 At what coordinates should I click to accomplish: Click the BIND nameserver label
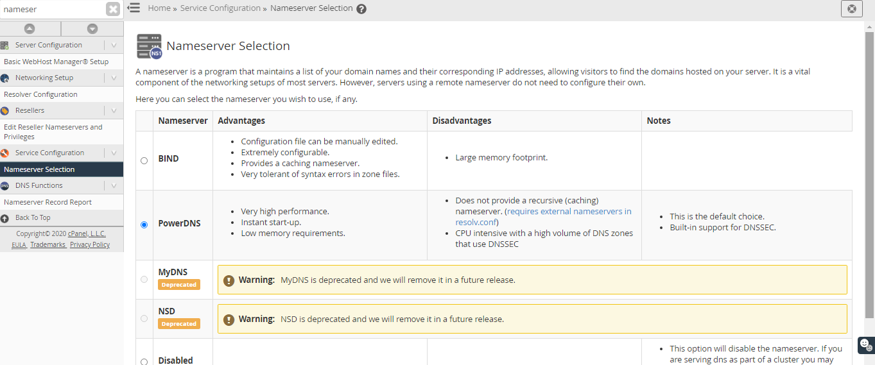[x=168, y=159]
